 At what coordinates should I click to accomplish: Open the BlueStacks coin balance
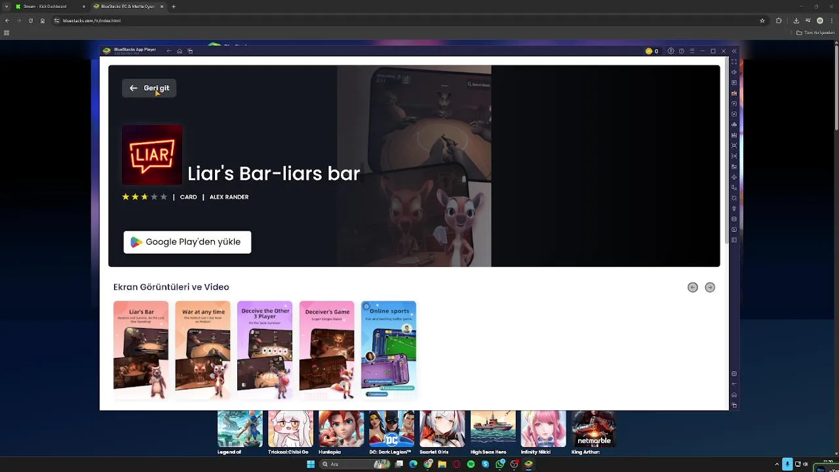(x=652, y=51)
